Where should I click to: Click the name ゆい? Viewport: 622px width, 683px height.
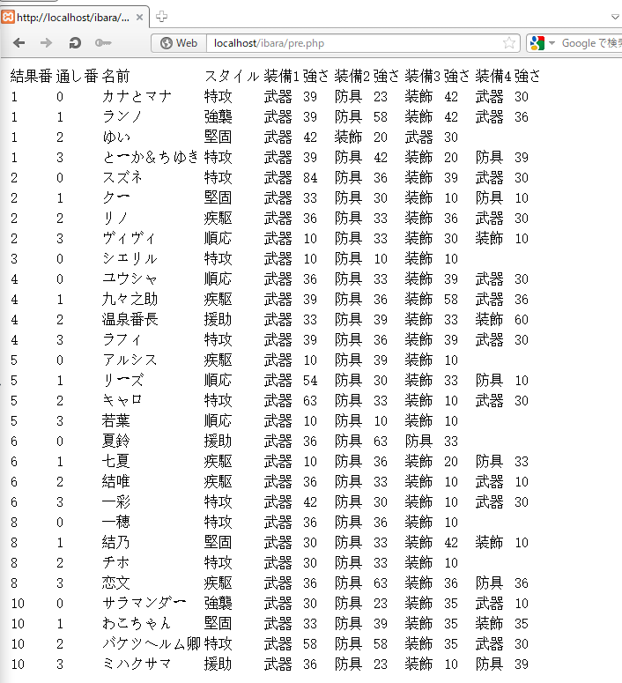(x=116, y=137)
